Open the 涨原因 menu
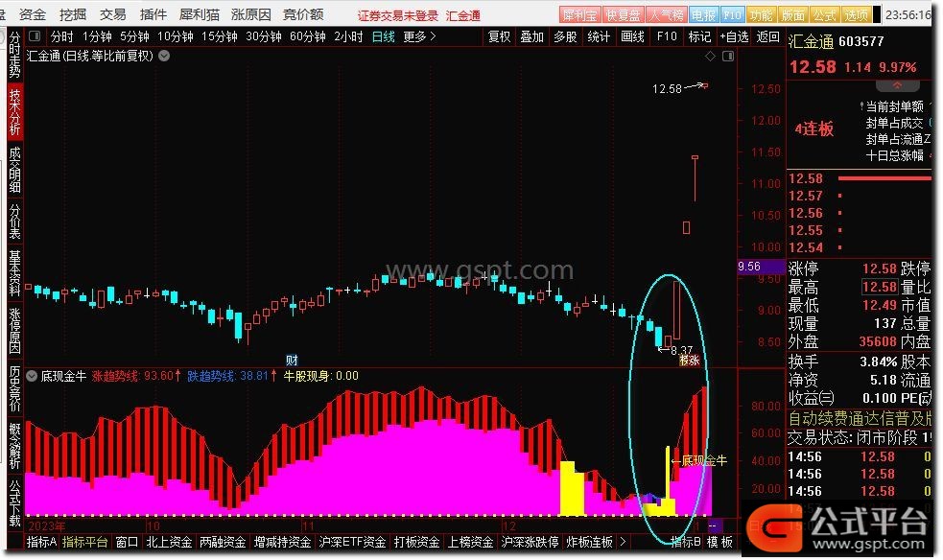Screen dimensions: 943x560 [x=250, y=14]
